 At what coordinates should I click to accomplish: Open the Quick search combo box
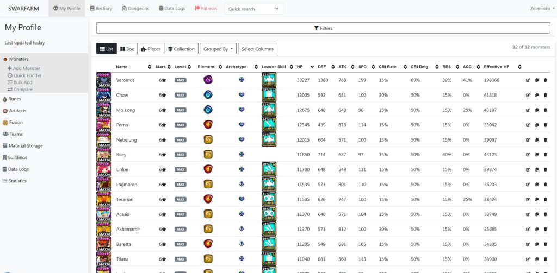click(x=253, y=9)
